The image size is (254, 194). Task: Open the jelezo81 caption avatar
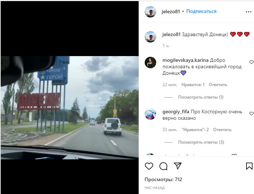click(x=150, y=37)
